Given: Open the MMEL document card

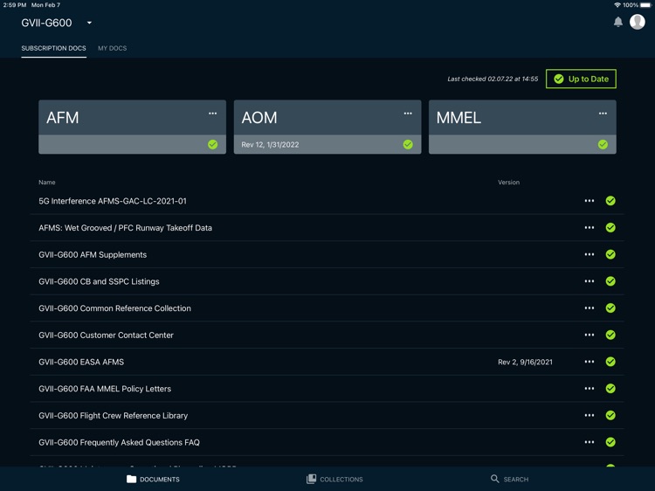Looking at the screenshot, I should [x=522, y=127].
